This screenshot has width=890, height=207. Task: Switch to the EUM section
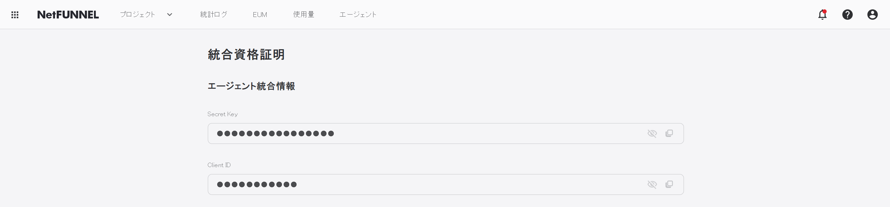[260, 15]
